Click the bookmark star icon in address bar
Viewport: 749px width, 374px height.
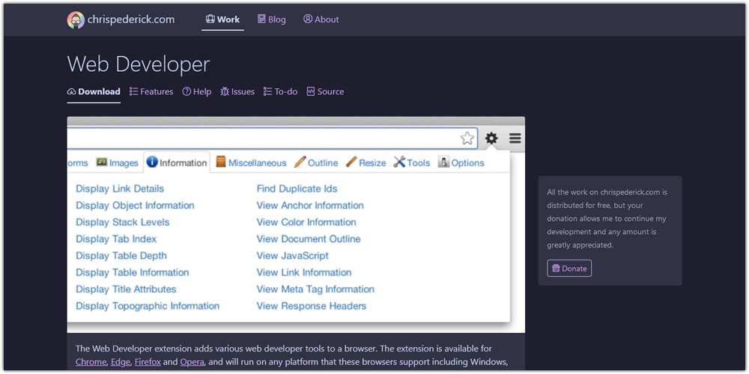pos(467,138)
